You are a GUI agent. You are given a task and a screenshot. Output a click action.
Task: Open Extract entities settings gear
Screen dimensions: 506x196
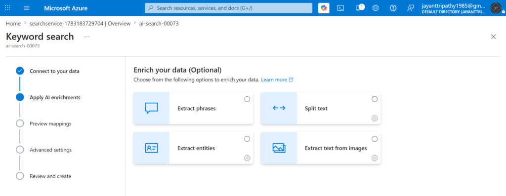[x=247, y=158]
